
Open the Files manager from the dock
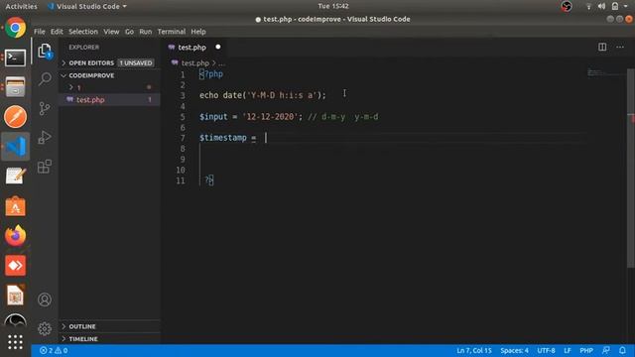[16, 87]
